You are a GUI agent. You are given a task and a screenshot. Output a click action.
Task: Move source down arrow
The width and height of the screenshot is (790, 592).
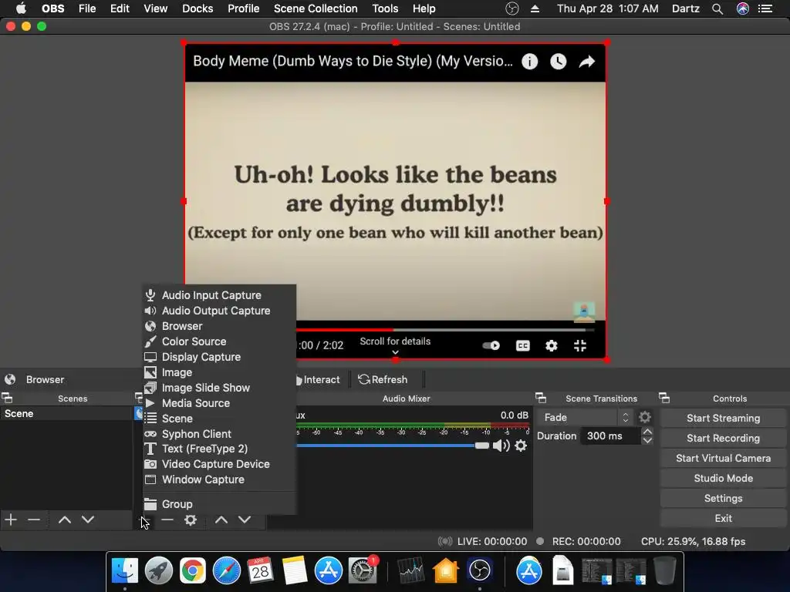click(245, 520)
